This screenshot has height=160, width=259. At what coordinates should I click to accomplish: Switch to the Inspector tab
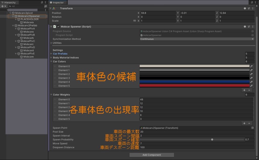point(57,3)
